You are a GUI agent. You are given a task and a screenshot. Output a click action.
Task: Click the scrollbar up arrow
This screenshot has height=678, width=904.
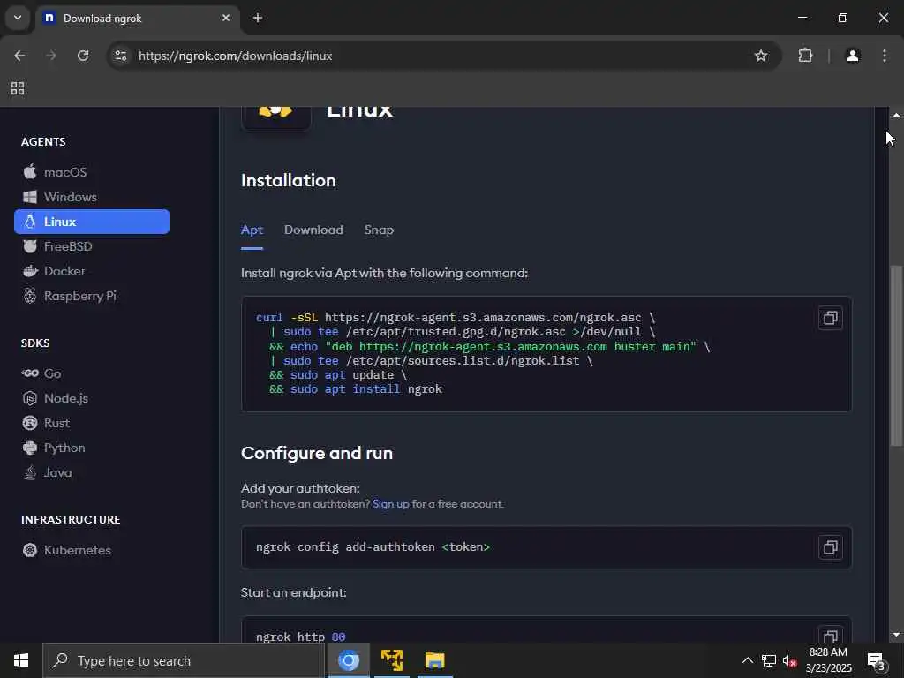896,115
